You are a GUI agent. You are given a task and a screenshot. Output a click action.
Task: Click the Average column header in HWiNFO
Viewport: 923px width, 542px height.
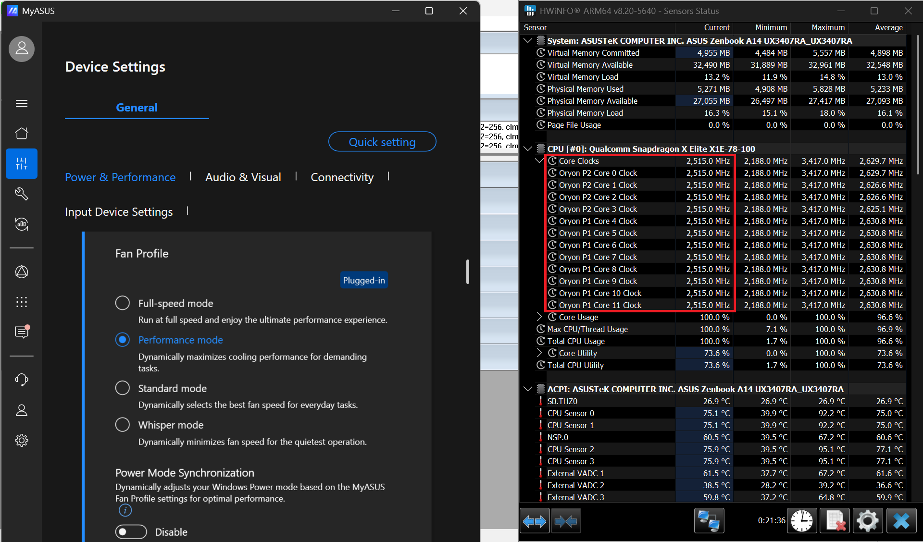877,27
